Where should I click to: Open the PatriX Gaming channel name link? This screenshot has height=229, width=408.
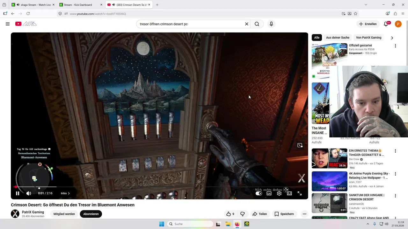point(33,212)
